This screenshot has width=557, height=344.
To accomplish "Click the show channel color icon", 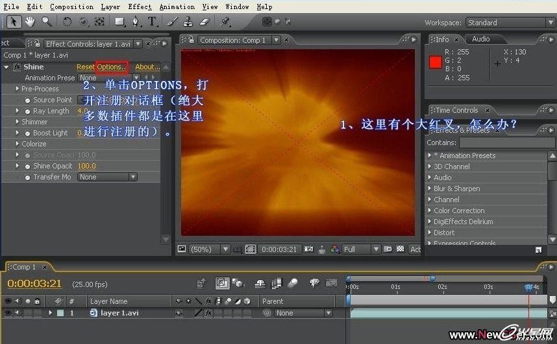I will coord(334,249).
